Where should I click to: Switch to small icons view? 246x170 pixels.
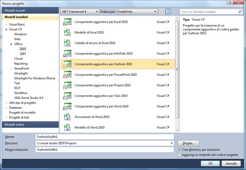162,12
